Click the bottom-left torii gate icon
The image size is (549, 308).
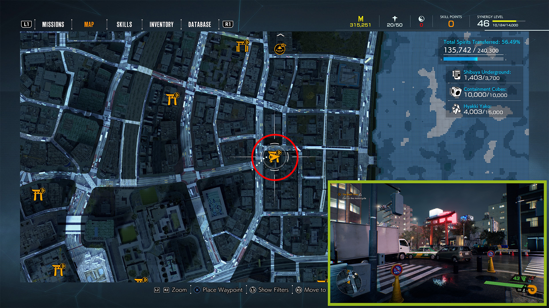coord(58,270)
